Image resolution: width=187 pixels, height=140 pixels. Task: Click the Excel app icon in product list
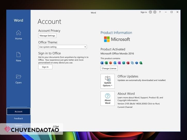pos(106,63)
